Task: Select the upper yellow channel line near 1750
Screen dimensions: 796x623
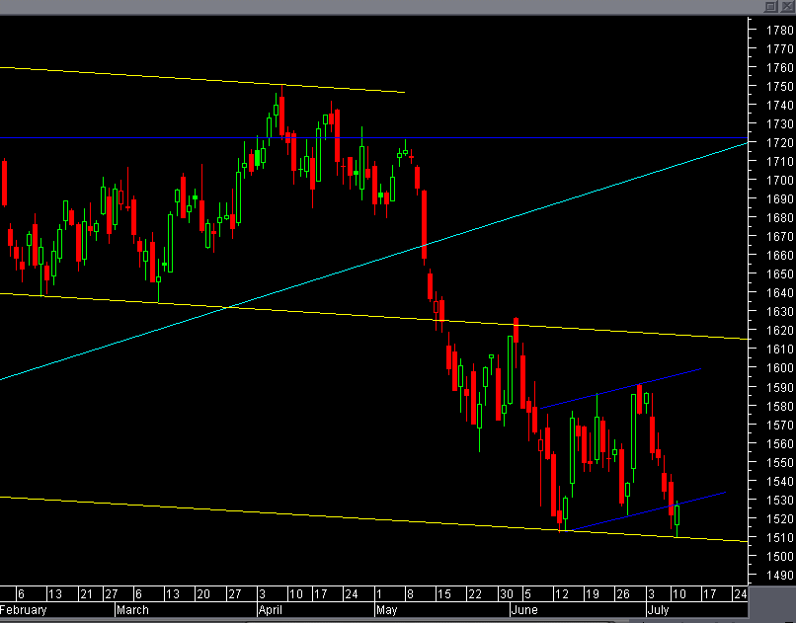Action: tap(202, 80)
